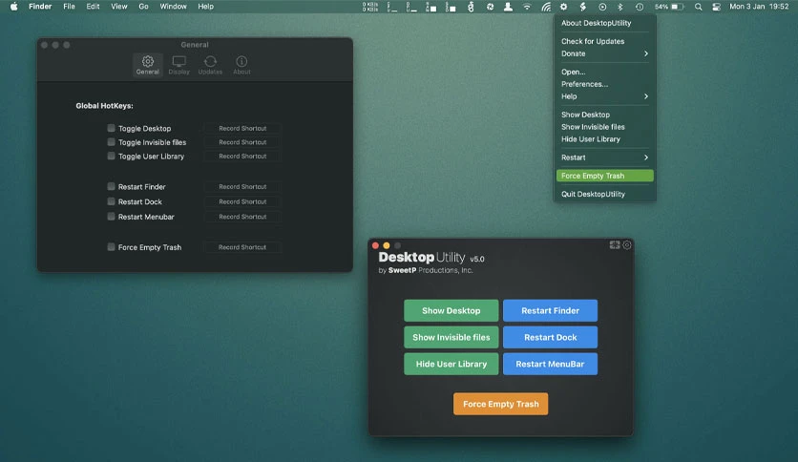Expand the Restart submenu

604,157
